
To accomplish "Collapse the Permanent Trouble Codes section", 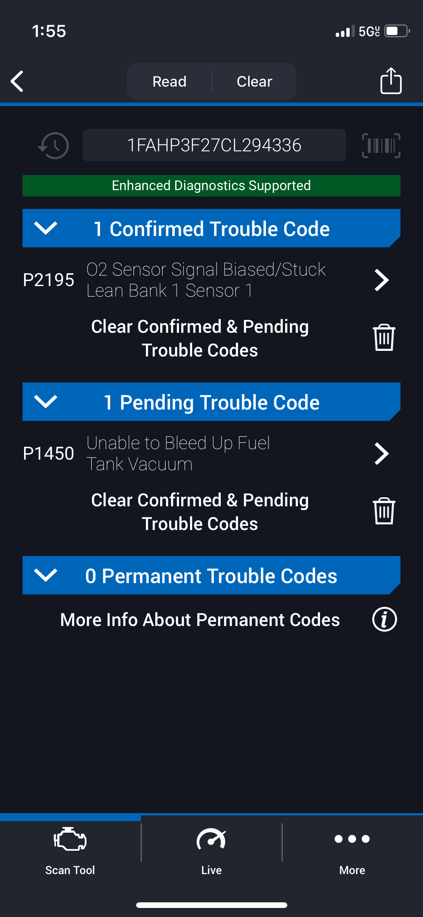I will tap(46, 575).
